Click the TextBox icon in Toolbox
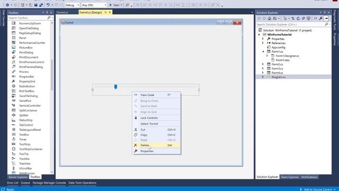339x191 pixels. click(x=14, y=134)
